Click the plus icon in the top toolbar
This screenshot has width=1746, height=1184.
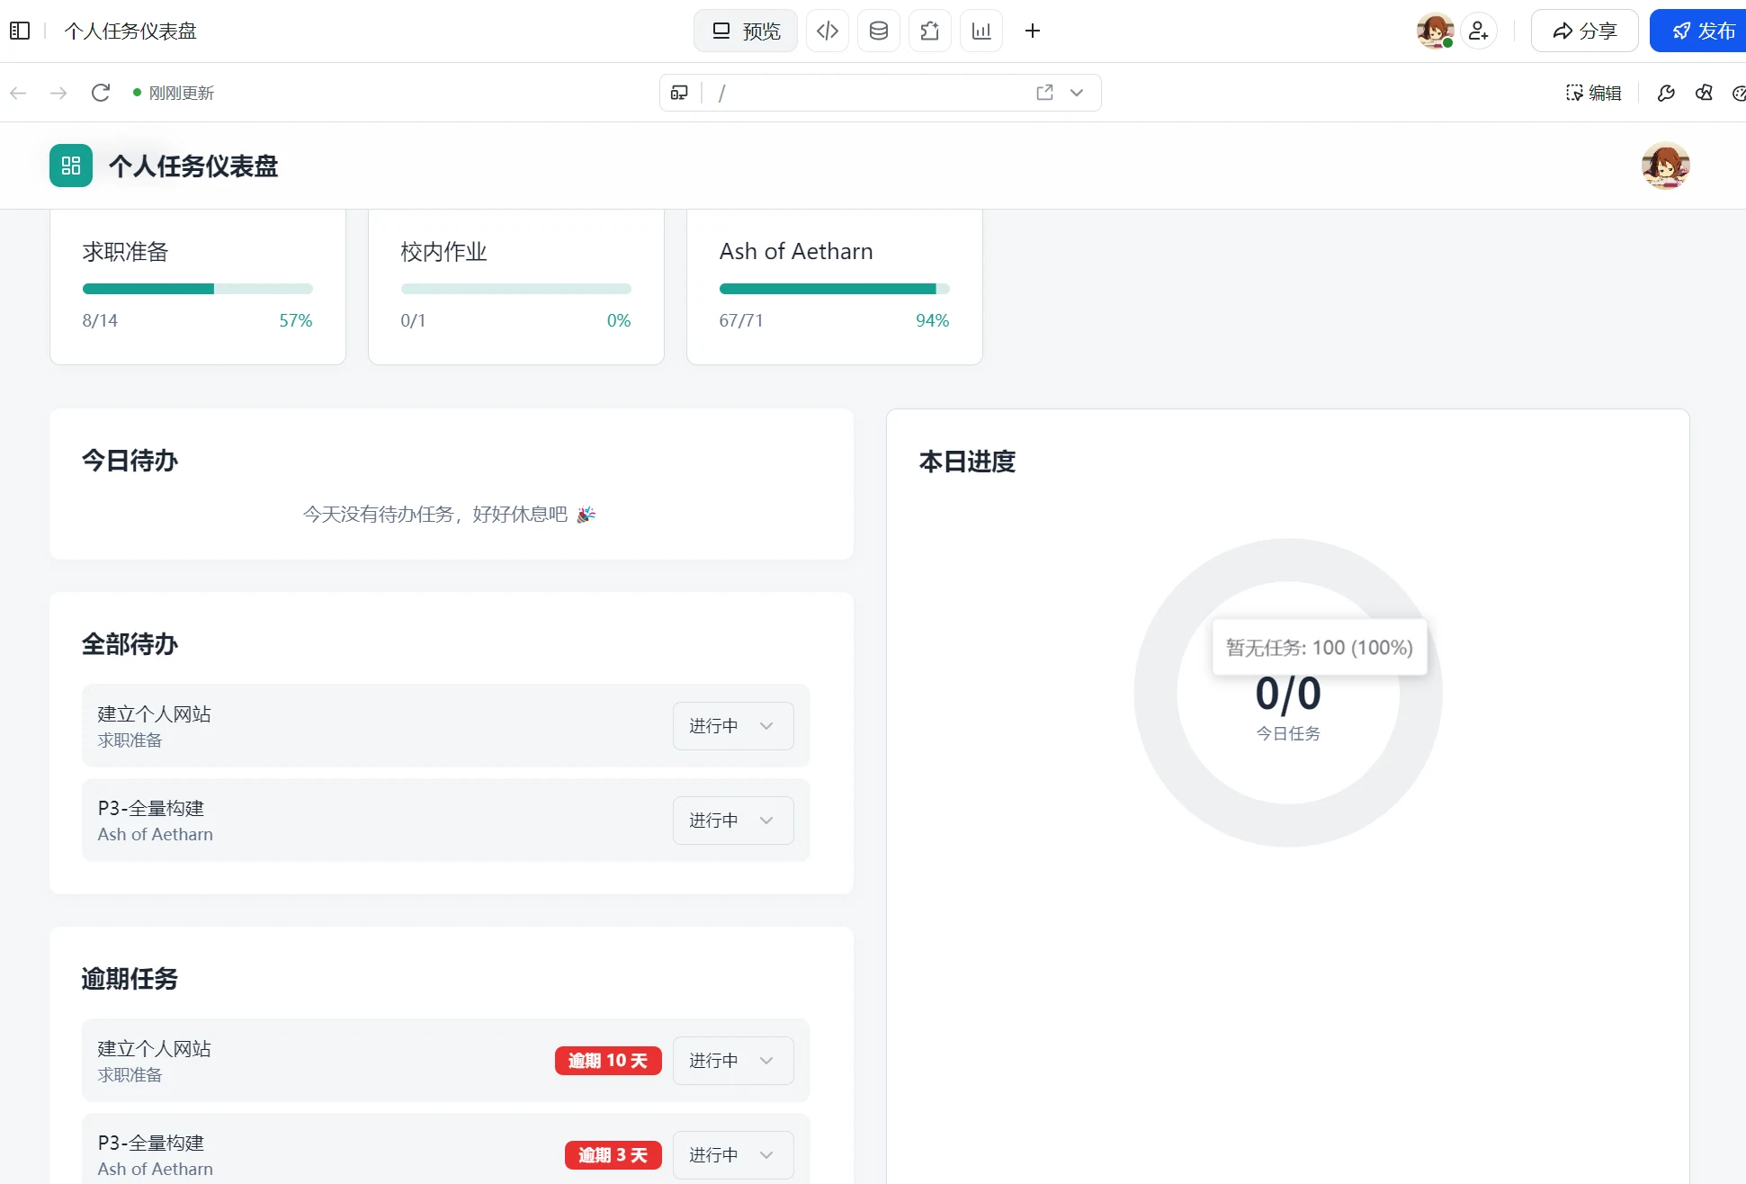(x=1033, y=31)
